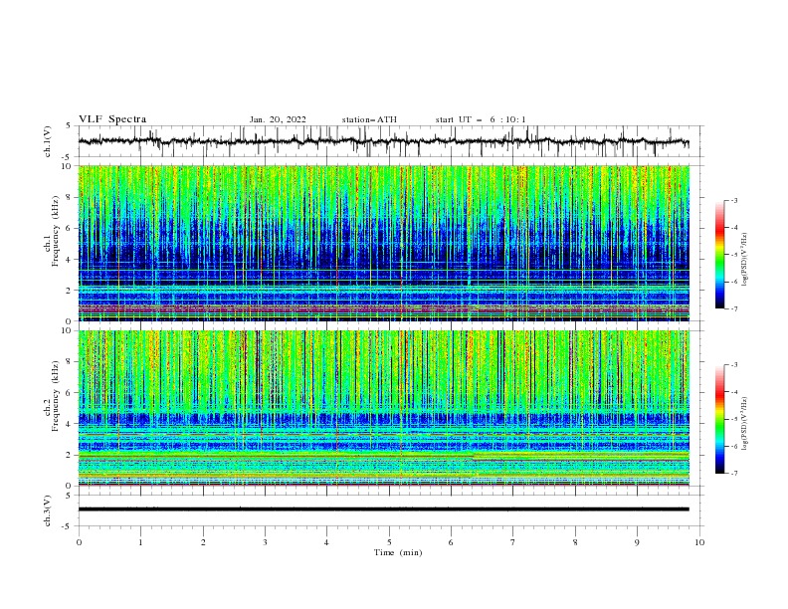Click the ch.2 Frequency (kHz) axis label
This screenshot has height=609, width=788.
click(52, 398)
